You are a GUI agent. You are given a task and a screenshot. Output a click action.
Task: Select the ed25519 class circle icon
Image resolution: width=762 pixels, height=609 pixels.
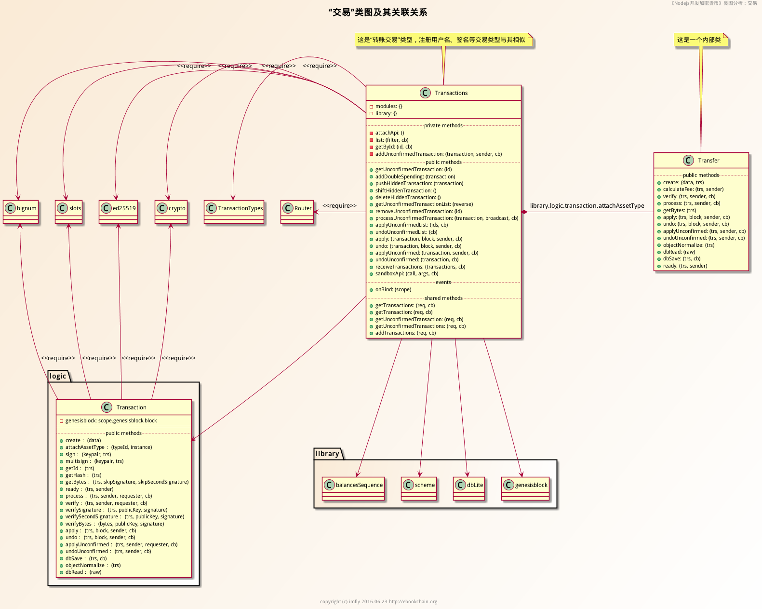[106, 208]
